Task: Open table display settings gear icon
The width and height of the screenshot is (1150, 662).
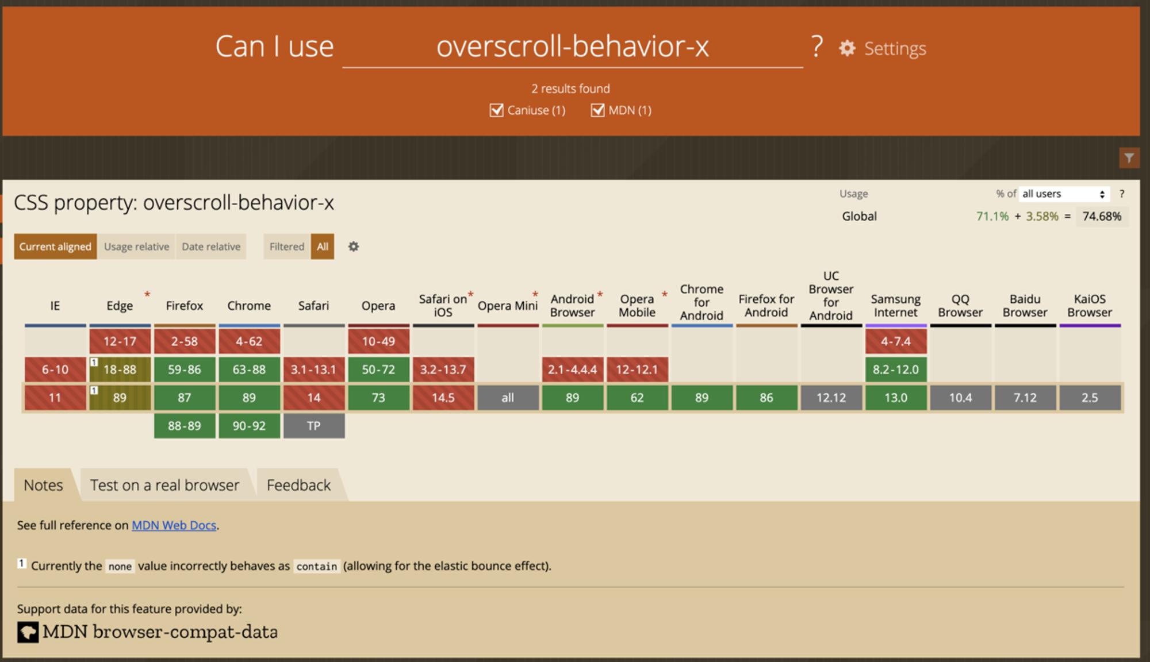Action: (354, 247)
